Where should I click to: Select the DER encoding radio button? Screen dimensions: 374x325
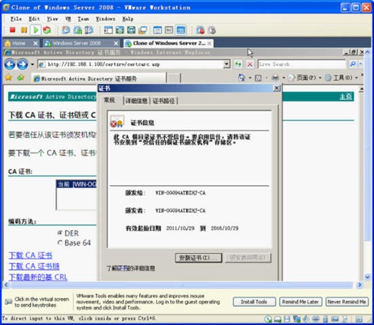tap(60, 233)
